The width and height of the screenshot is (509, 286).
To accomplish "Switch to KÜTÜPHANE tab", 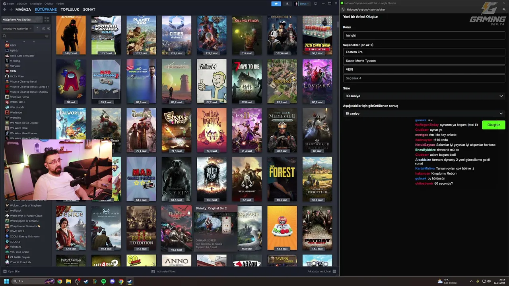I will click(46, 10).
